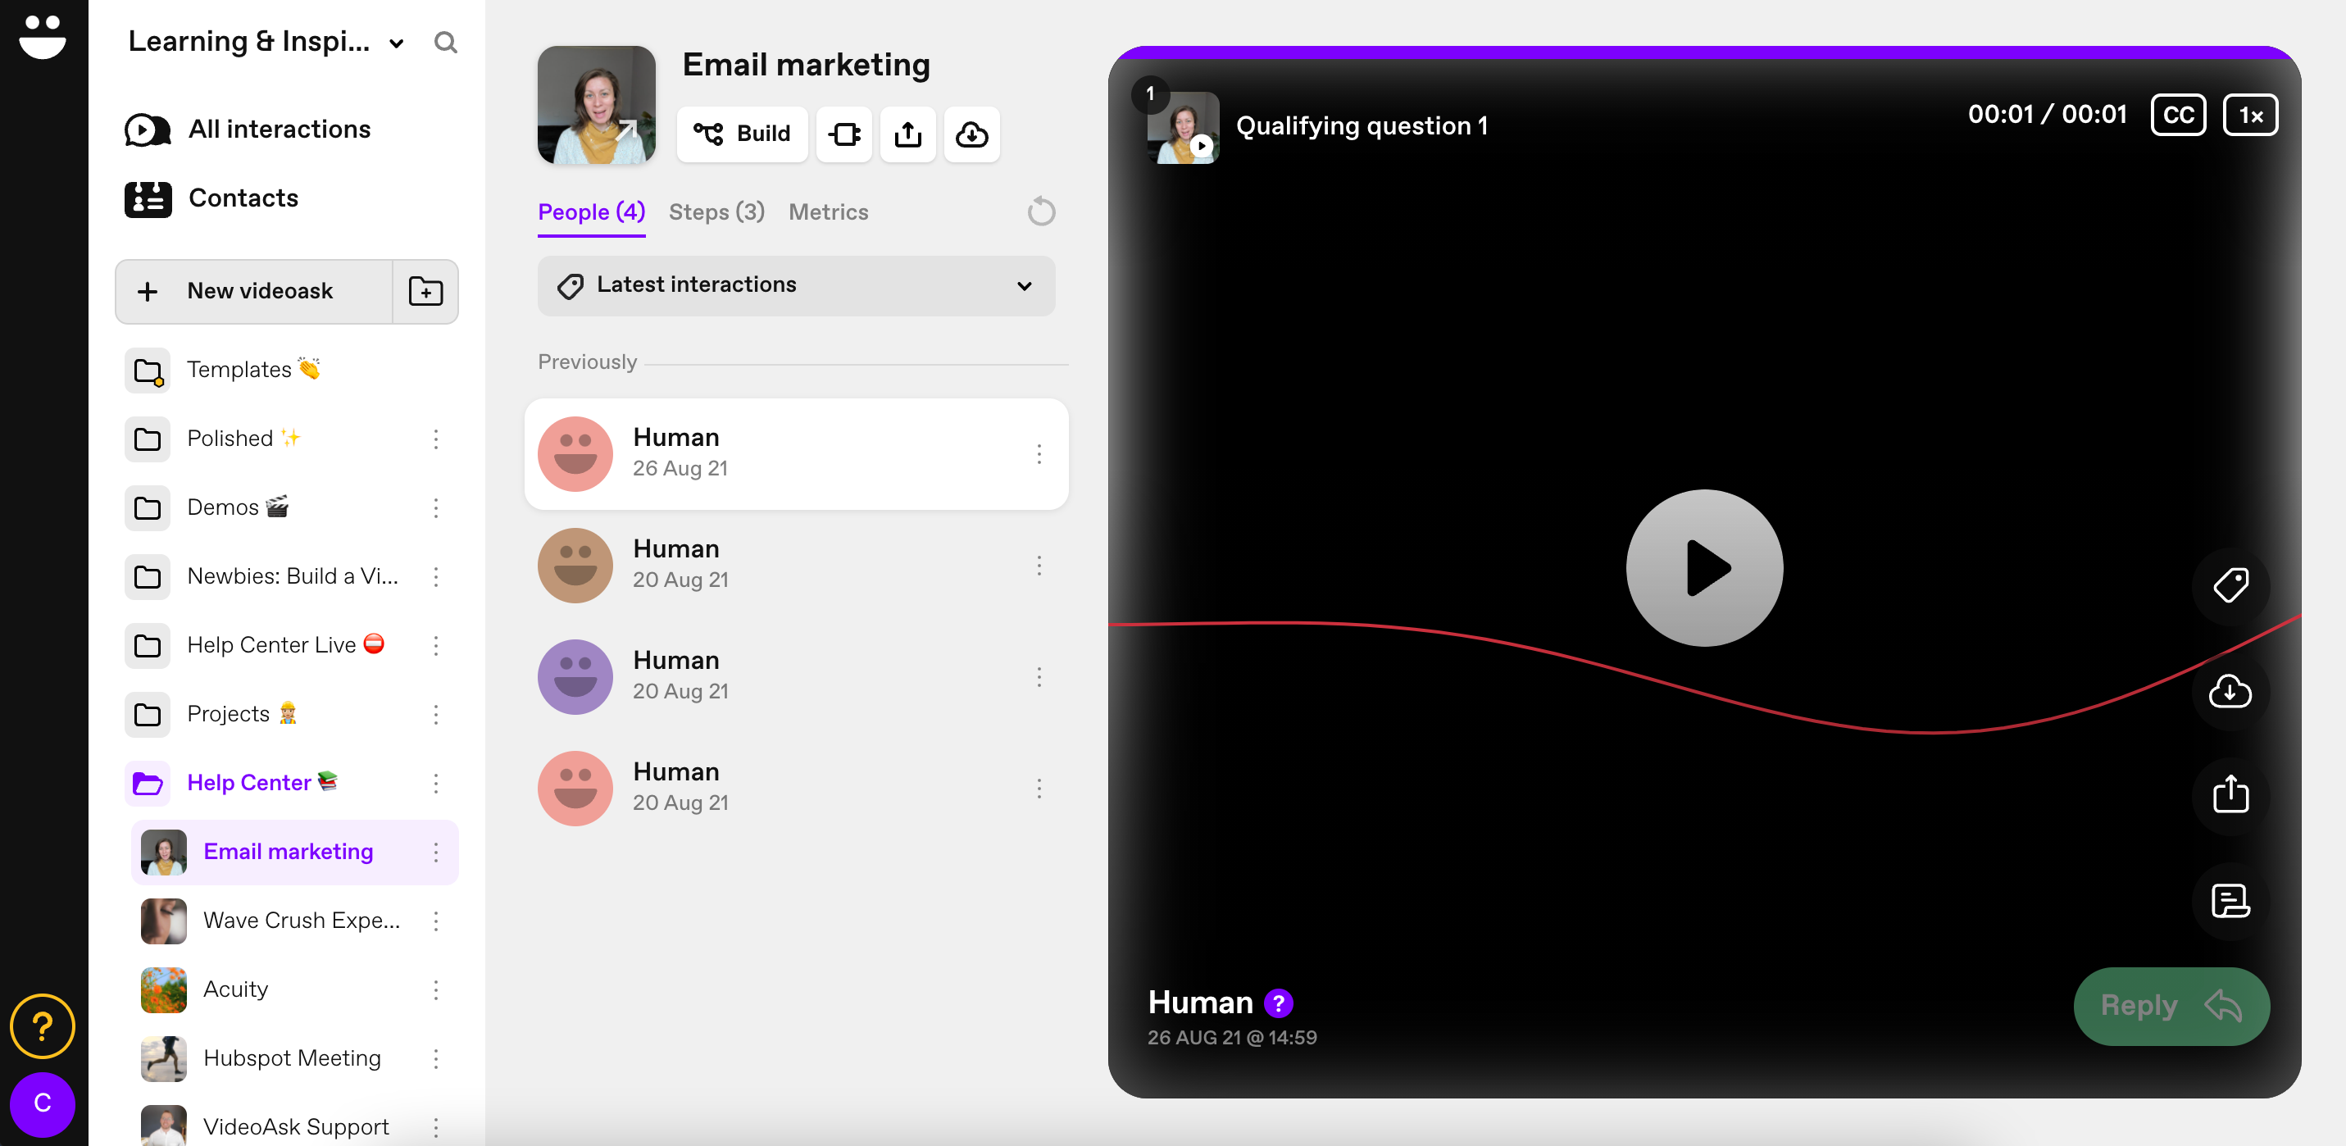2346x1146 pixels.
Task: Expand the Latest interactions dropdown
Action: pos(796,285)
